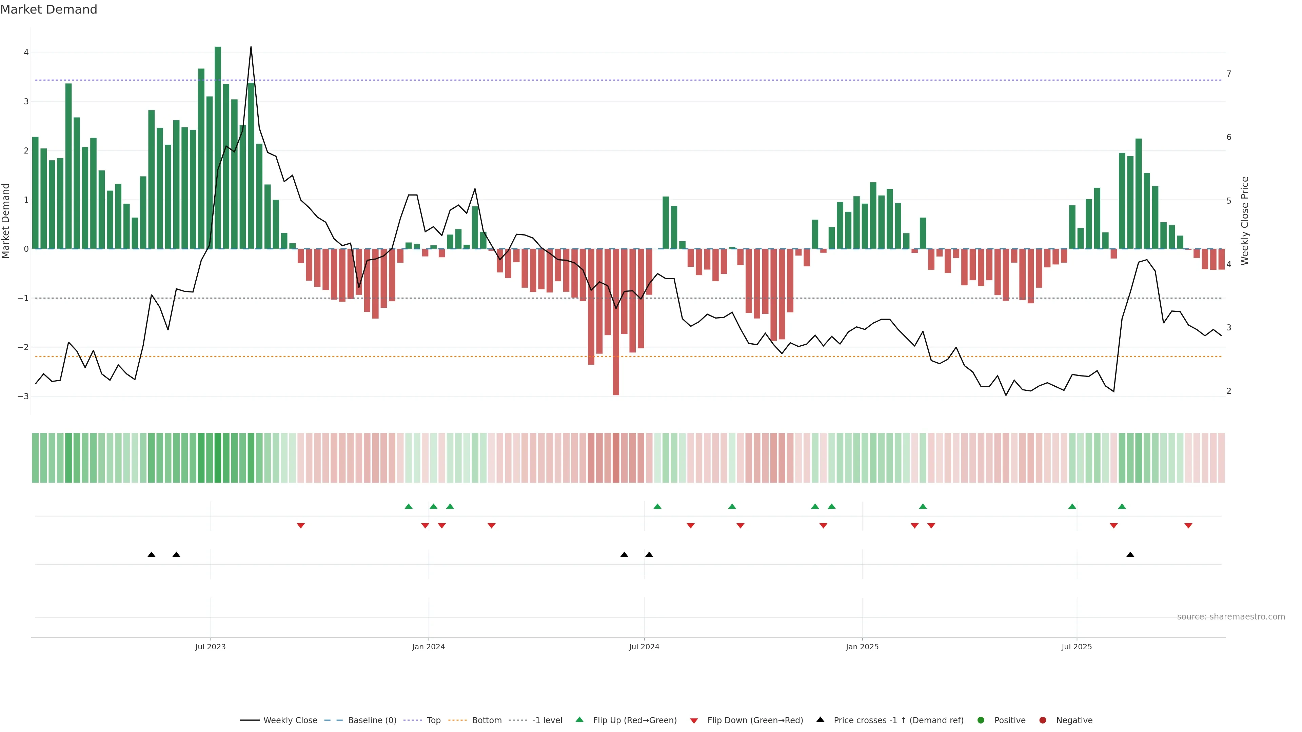Select the first green Flip Up marker

click(408, 506)
